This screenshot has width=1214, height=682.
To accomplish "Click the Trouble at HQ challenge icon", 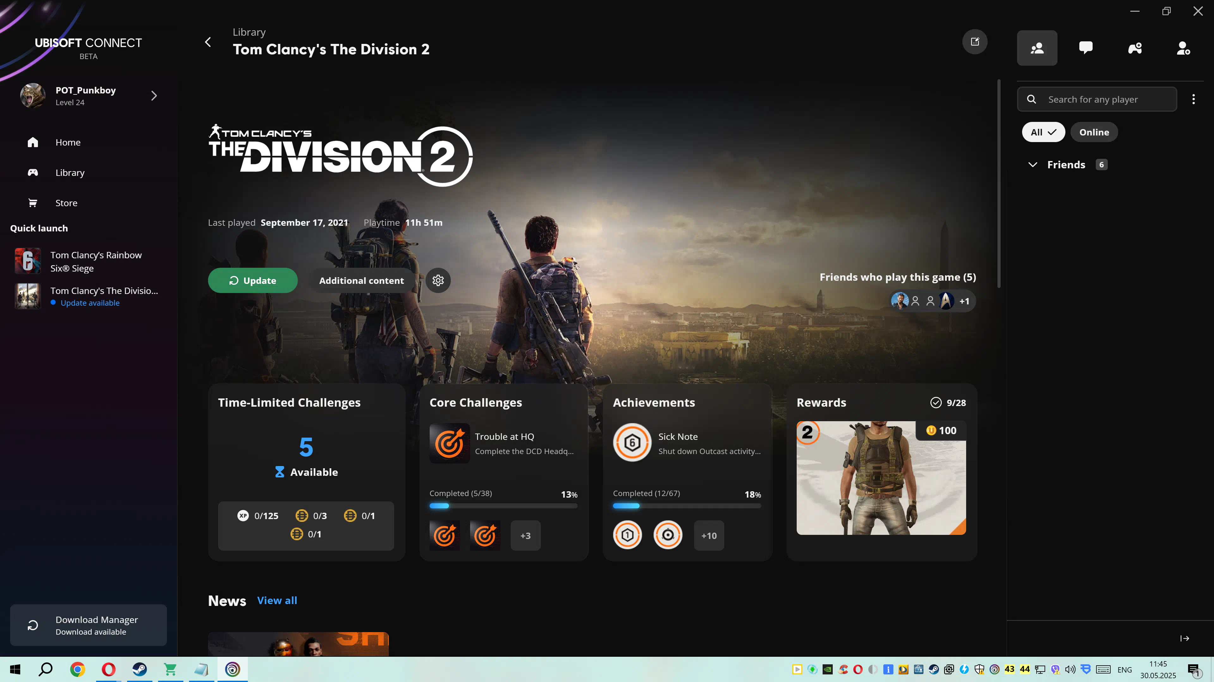I will pyautogui.click(x=450, y=443).
